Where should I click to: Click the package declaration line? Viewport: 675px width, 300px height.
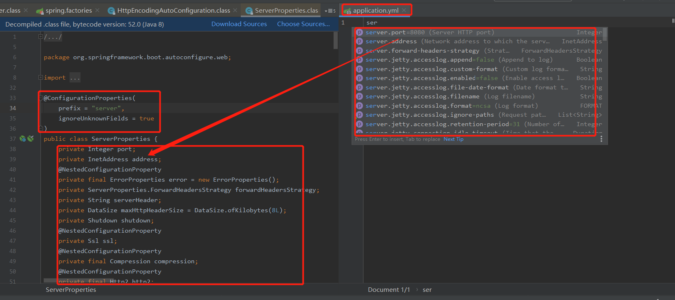coord(137,57)
